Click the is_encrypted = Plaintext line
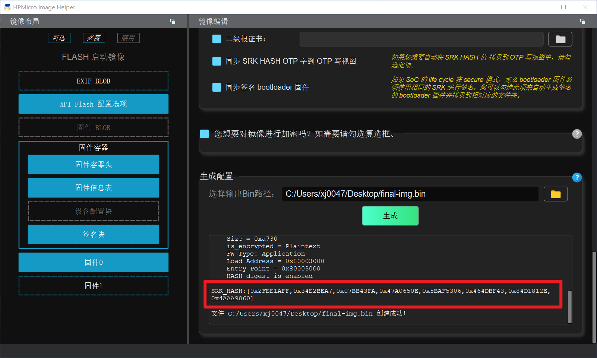 click(x=274, y=246)
